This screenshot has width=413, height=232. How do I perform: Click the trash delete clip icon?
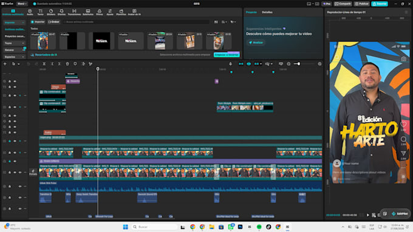(x=67, y=64)
